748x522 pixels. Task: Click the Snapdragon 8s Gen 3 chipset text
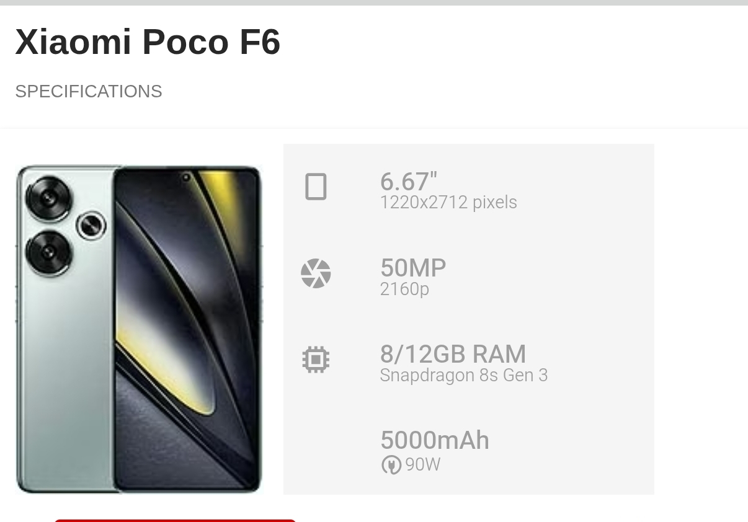pyautogui.click(x=463, y=375)
